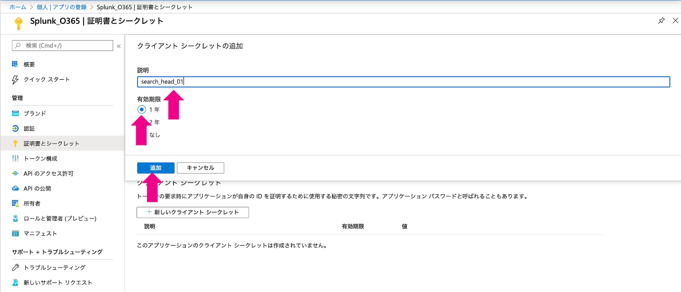Click the magnifier icon in sidebar search
This screenshot has width=681, height=292.
pos(18,45)
